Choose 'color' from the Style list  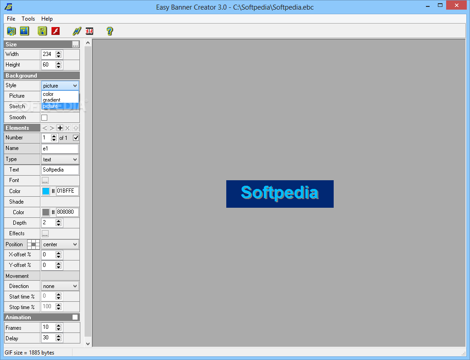point(60,94)
